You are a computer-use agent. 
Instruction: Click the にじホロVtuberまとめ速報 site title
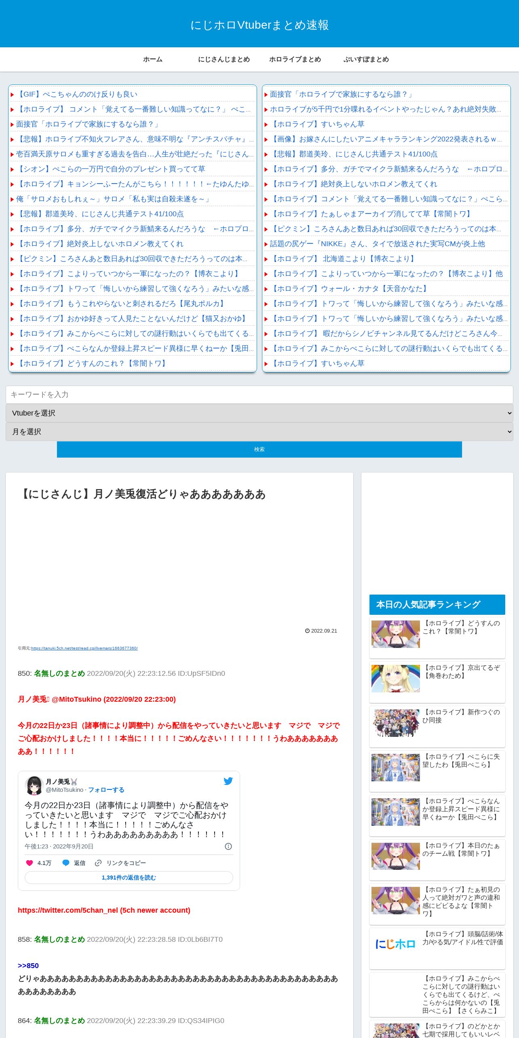[x=259, y=25]
